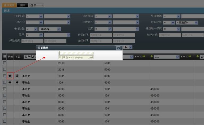Viewport: 204px width, 125px height.
Task: Click the 应答时间 start time field
Action: click(x=101, y=35)
